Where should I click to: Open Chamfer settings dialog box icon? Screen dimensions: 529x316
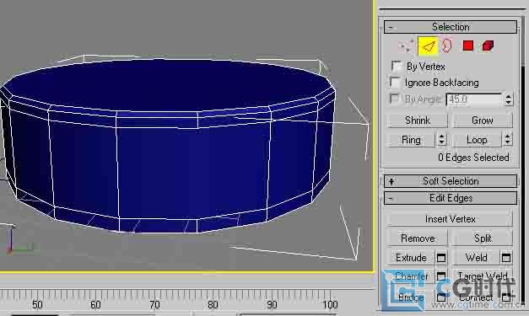441,276
